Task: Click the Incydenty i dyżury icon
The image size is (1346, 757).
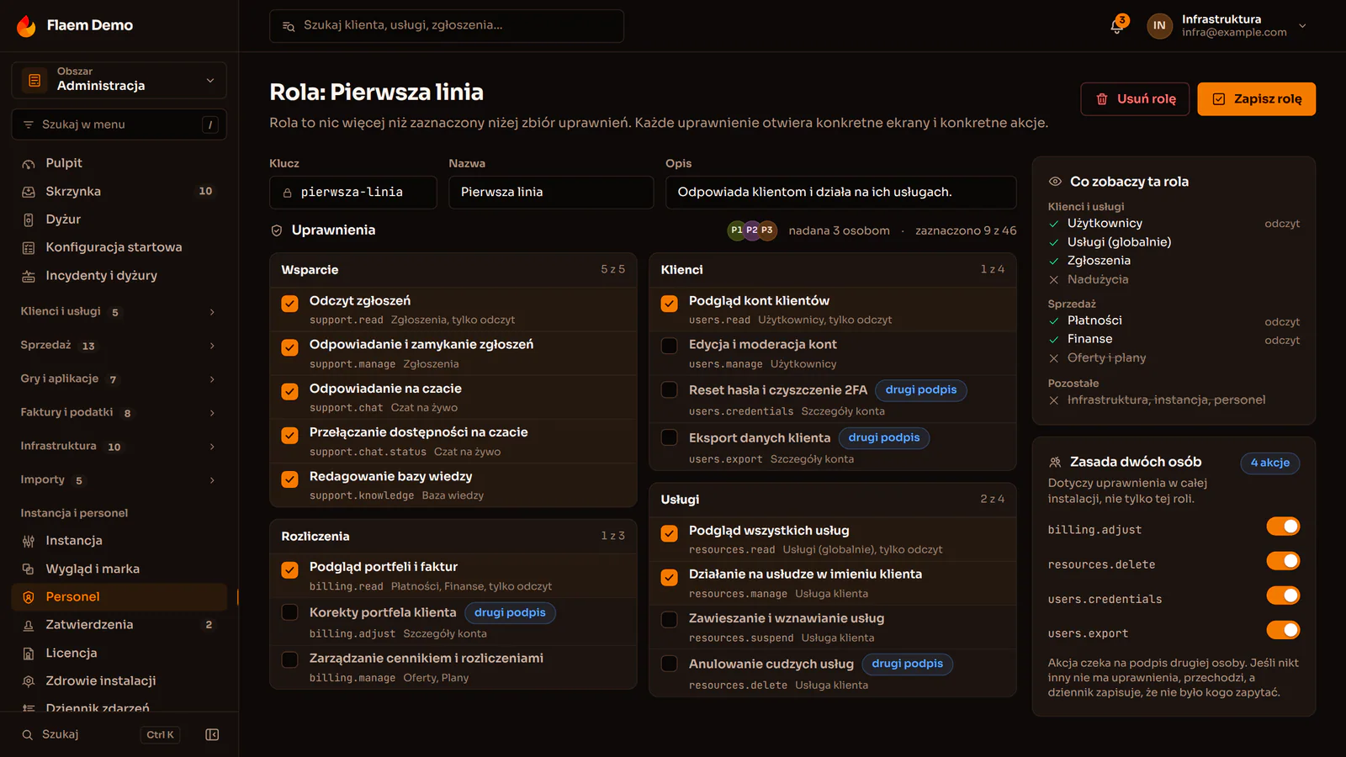Action: tap(29, 276)
